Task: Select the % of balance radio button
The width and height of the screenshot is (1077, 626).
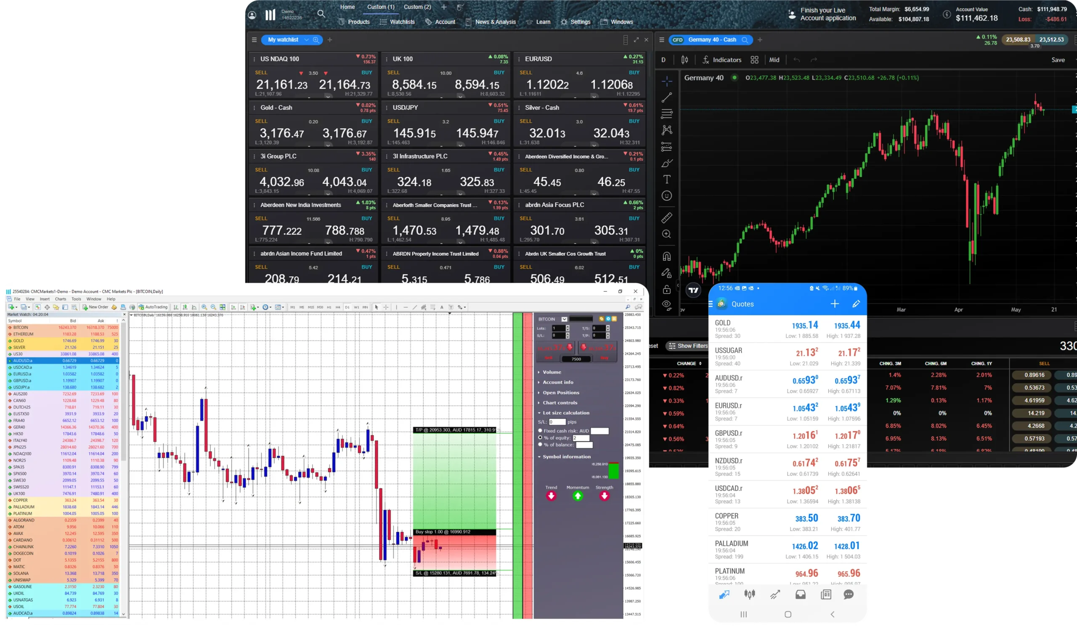Action: pos(540,444)
